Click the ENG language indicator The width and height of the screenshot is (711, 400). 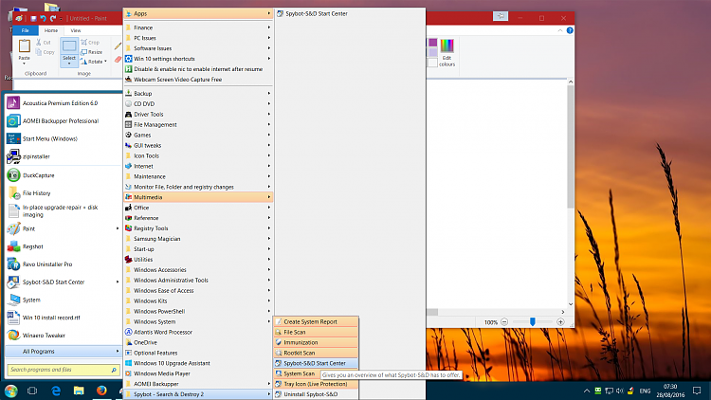645,391
